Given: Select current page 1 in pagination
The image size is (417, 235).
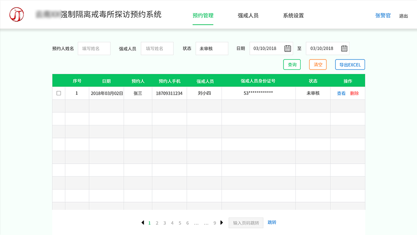Looking at the screenshot, I should 149,223.
